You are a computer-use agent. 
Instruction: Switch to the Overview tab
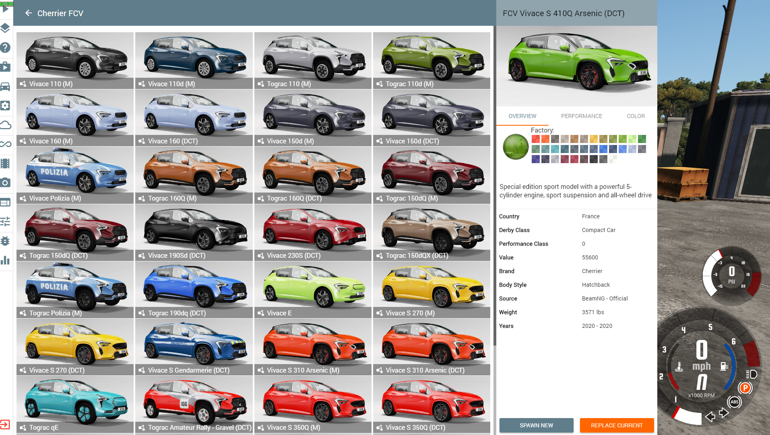pos(522,116)
